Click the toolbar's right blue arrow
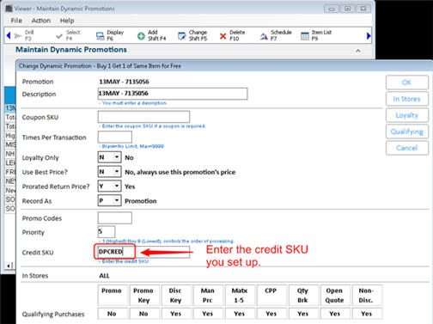The width and height of the screenshot is (433, 324). click(x=369, y=36)
